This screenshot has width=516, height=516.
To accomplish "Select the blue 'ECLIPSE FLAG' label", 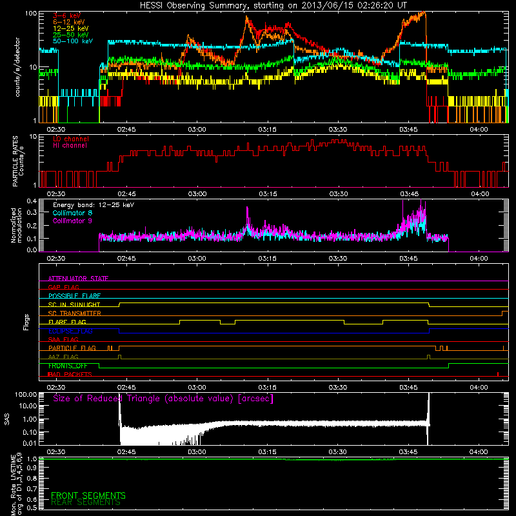I will coord(70,331).
